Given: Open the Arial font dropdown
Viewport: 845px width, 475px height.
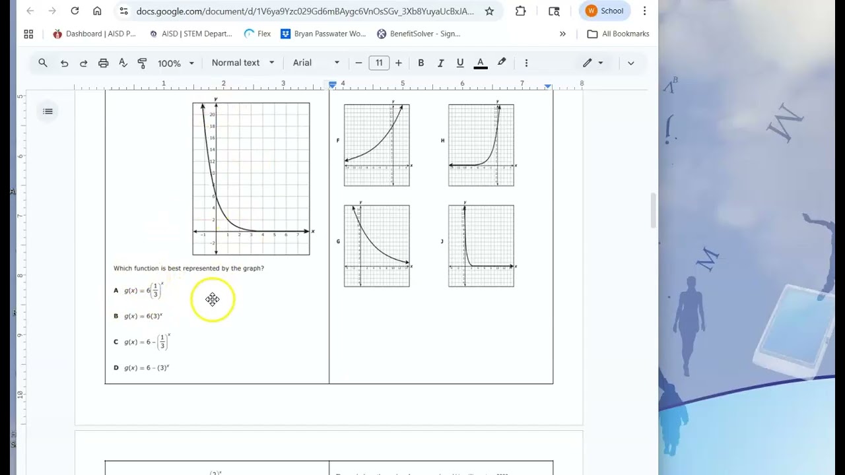Looking at the screenshot, I should (x=316, y=63).
